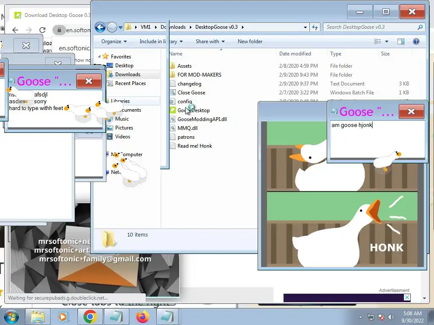The width and height of the screenshot is (434, 325).
Task: Open the Windows Start menu
Action: pyautogui.click(x=11, y=317)
